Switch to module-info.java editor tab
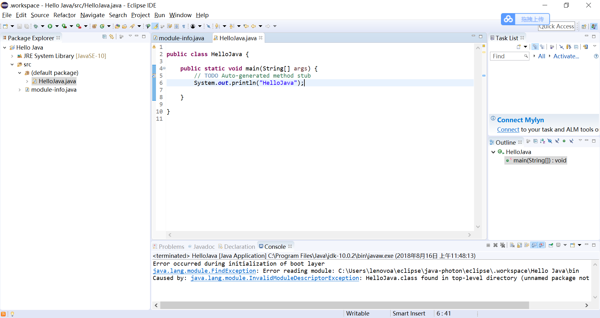The height and width of the screenshot is (318, 600). tap(181, 38)
